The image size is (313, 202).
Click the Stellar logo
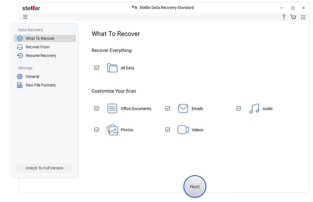[31, 8]
